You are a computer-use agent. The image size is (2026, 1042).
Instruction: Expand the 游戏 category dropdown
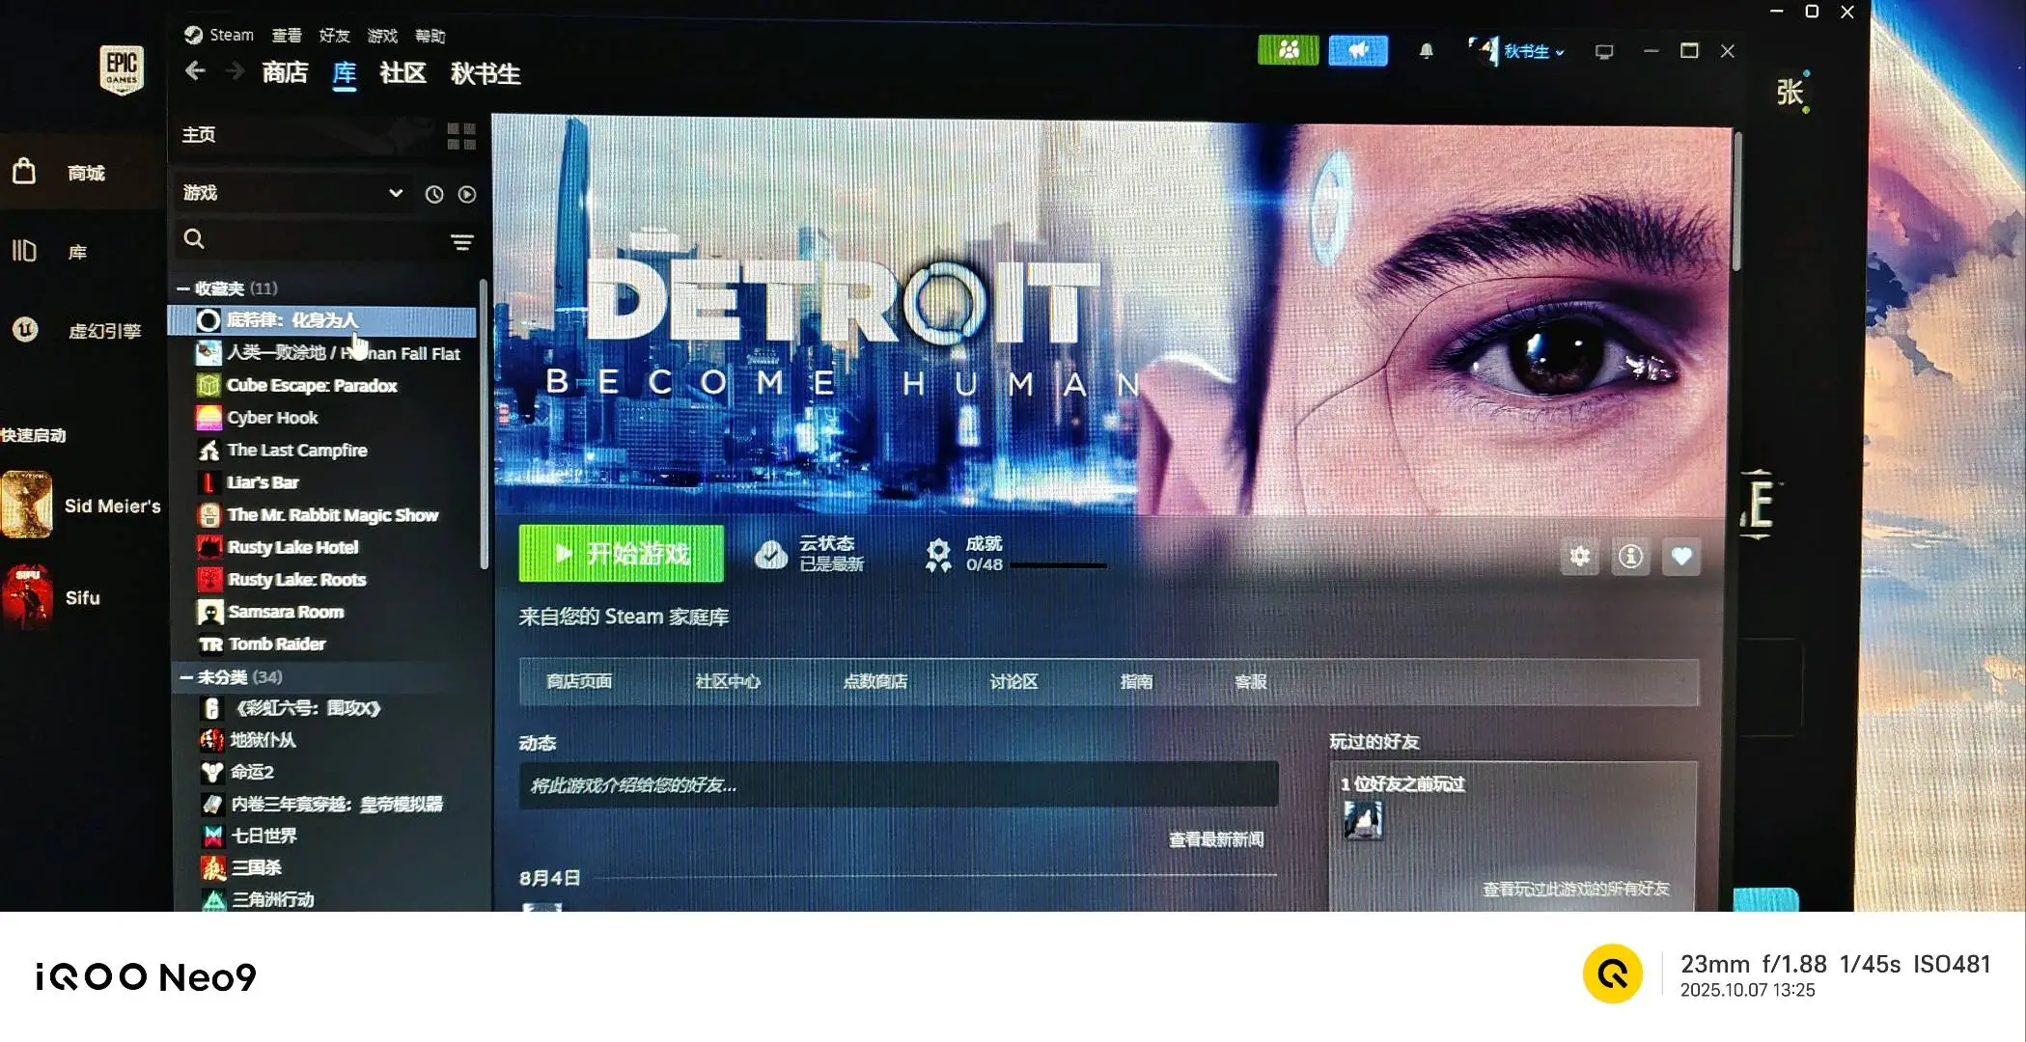(x=395, y=193)
